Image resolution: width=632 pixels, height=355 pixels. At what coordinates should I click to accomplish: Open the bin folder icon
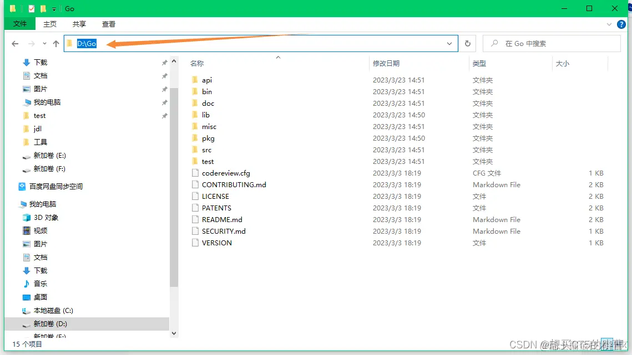(x=195, y=91)
